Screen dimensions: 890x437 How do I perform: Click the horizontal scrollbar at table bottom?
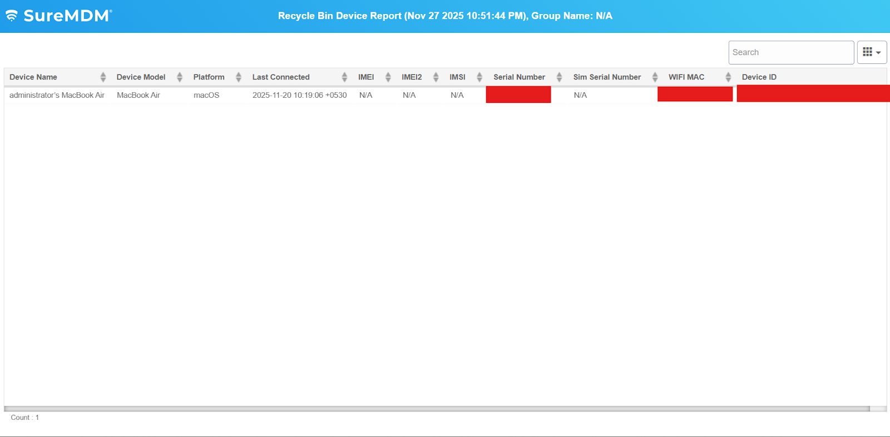437,409
